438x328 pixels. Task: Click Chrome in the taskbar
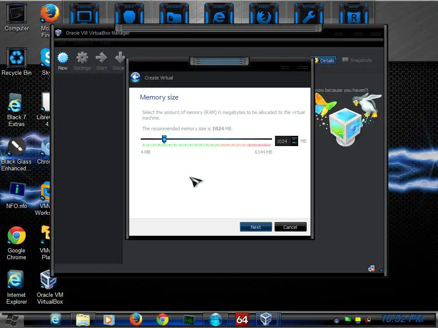(162, 319)
